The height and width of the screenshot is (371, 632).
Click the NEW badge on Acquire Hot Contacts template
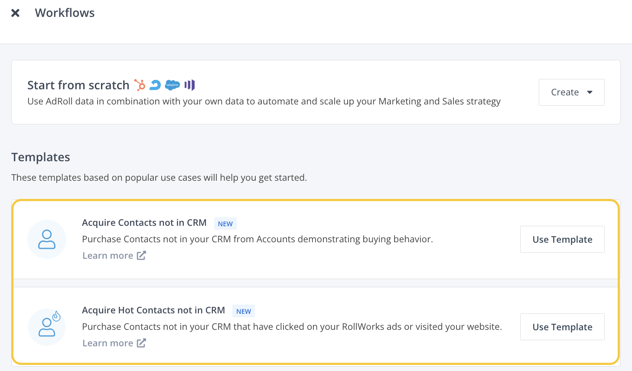click(x=244, y=311)
